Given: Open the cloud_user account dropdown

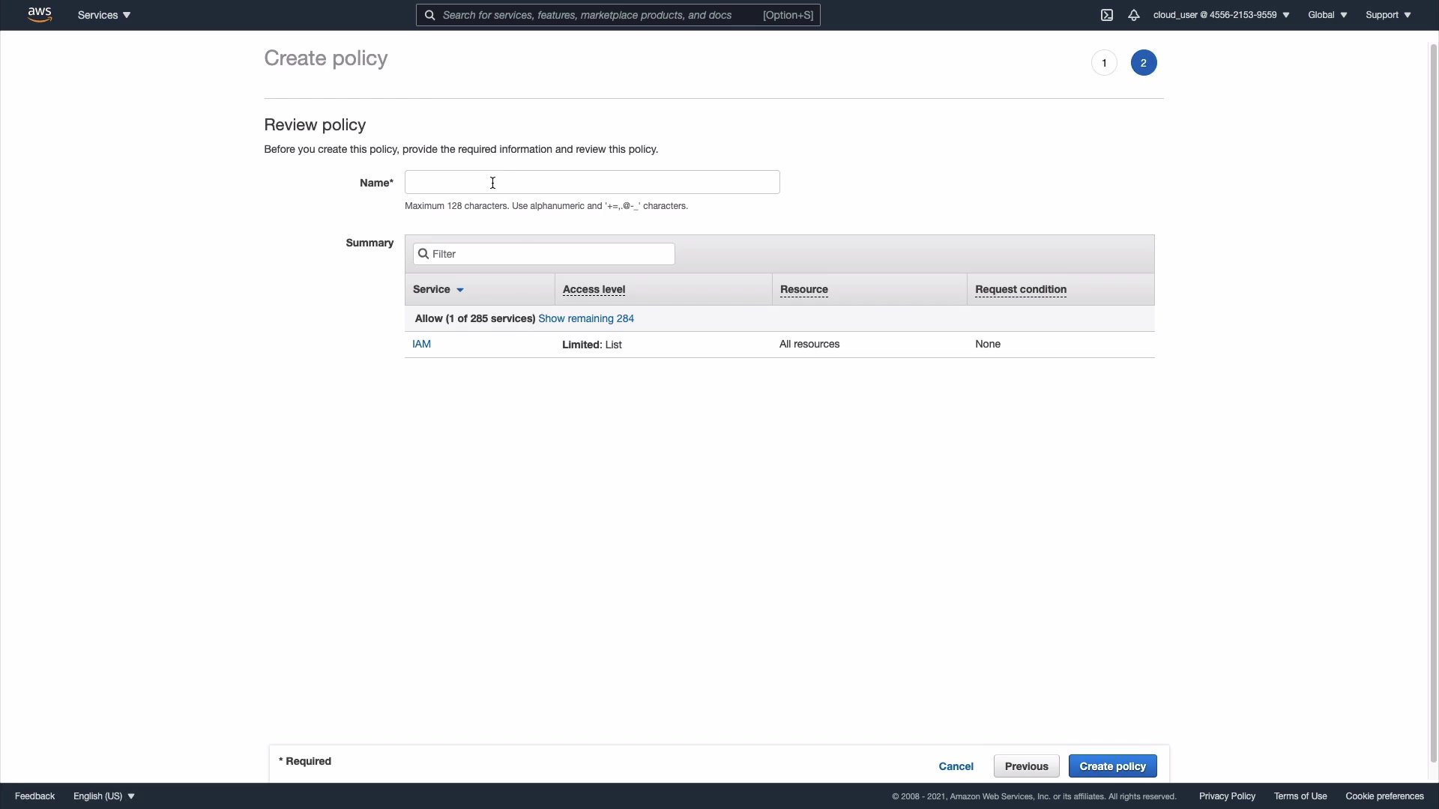Looking at the screenshot, I should pos(1221,15).
